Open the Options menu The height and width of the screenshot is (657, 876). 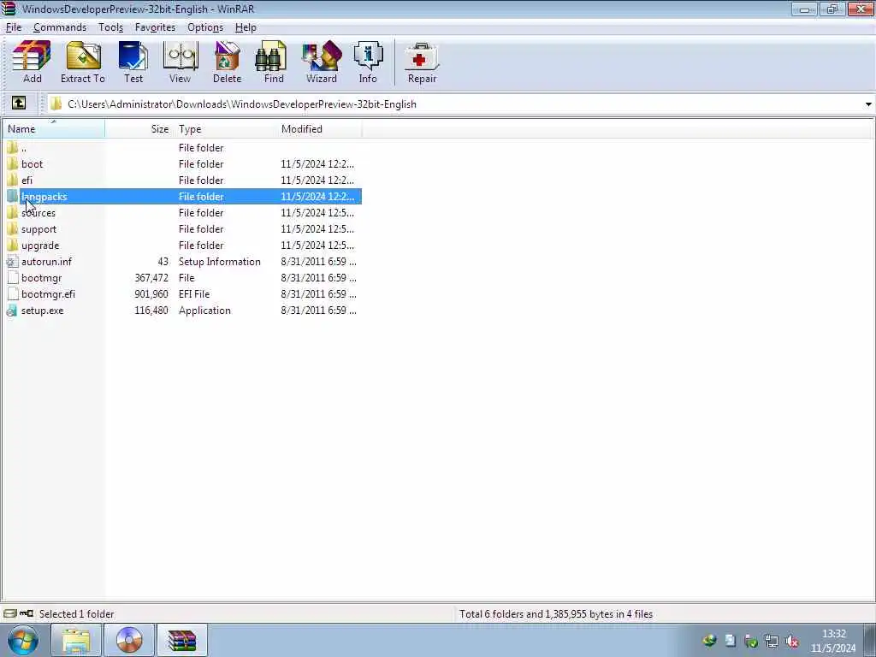point(205,27)
